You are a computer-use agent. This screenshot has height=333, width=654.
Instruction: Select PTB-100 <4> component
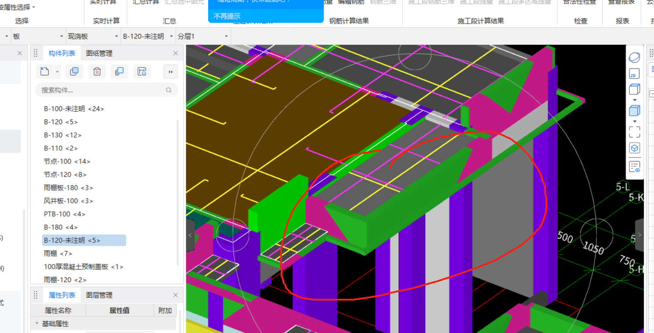(x=65, y=214)
